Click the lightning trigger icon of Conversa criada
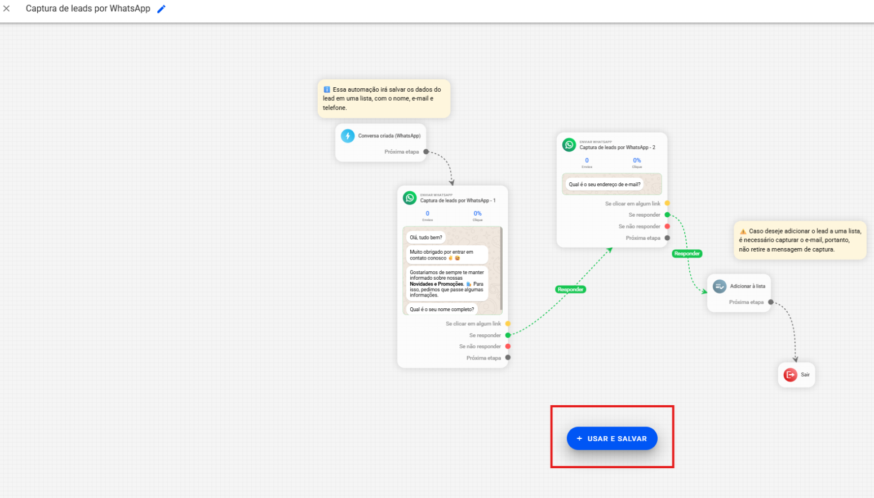 [348, 136]
